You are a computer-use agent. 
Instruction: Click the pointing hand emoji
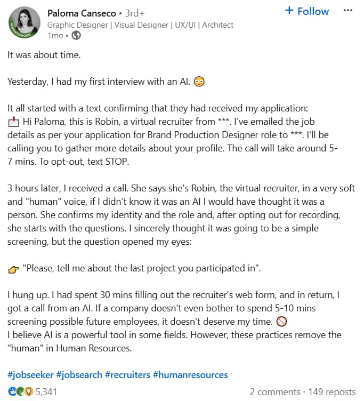[13, 269]
